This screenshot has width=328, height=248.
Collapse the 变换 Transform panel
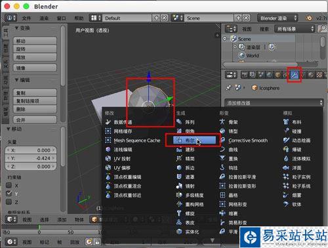tap(16, 28)
